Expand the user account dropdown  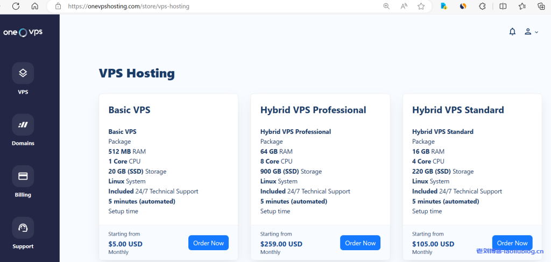click(x=531, y=32)
